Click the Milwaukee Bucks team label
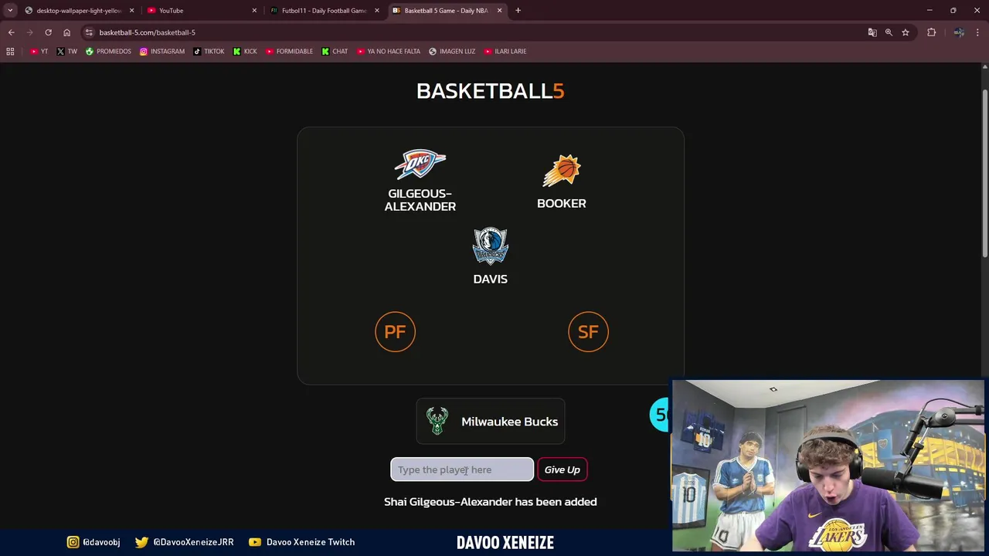The height and width of the screenshot is (556, 989). 509,422
